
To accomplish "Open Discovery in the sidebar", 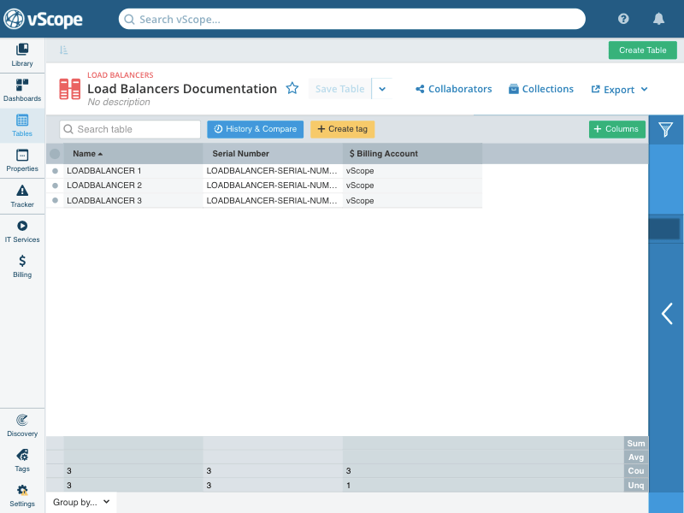I will pyautogui.click(x=22, y=426).
